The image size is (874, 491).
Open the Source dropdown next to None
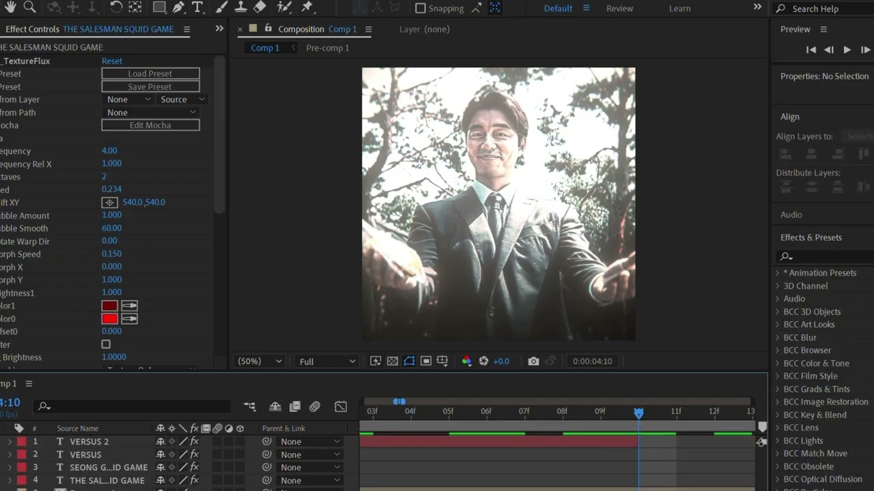(182, 100)
